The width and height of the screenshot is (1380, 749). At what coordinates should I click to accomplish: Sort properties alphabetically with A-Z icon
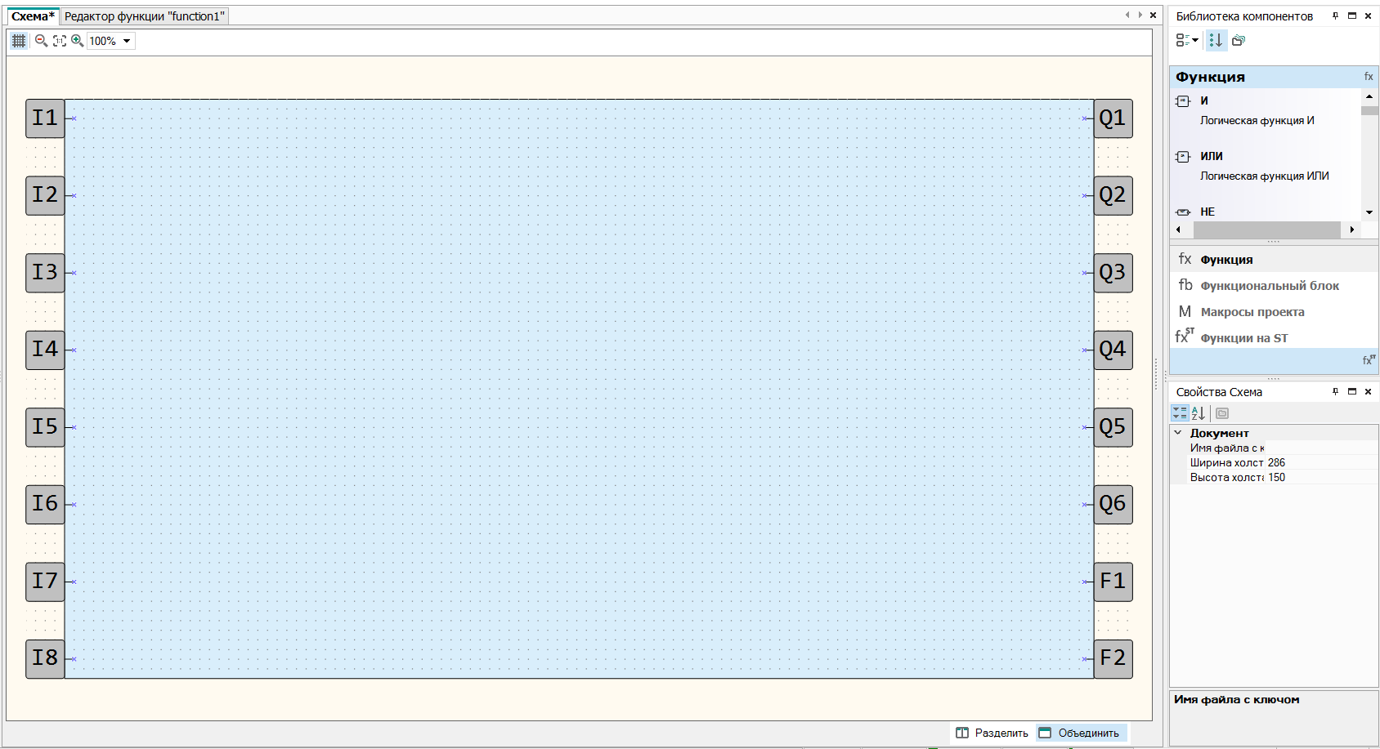pos(1199,413)
